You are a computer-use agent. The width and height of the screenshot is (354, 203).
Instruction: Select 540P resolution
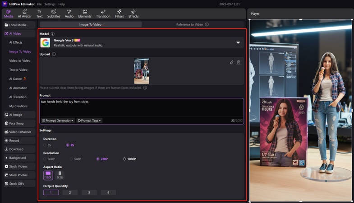pos(75,159)
